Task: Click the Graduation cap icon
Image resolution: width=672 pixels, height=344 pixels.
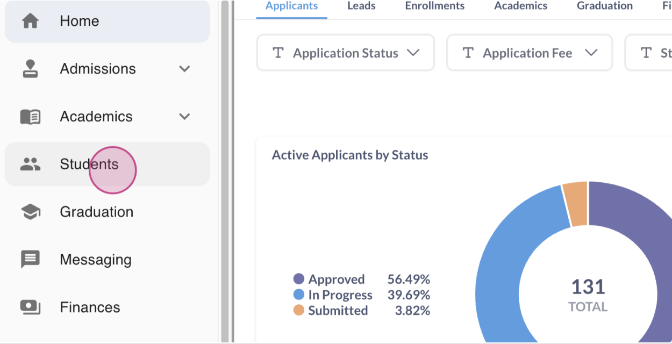Action: pos(30,212)
